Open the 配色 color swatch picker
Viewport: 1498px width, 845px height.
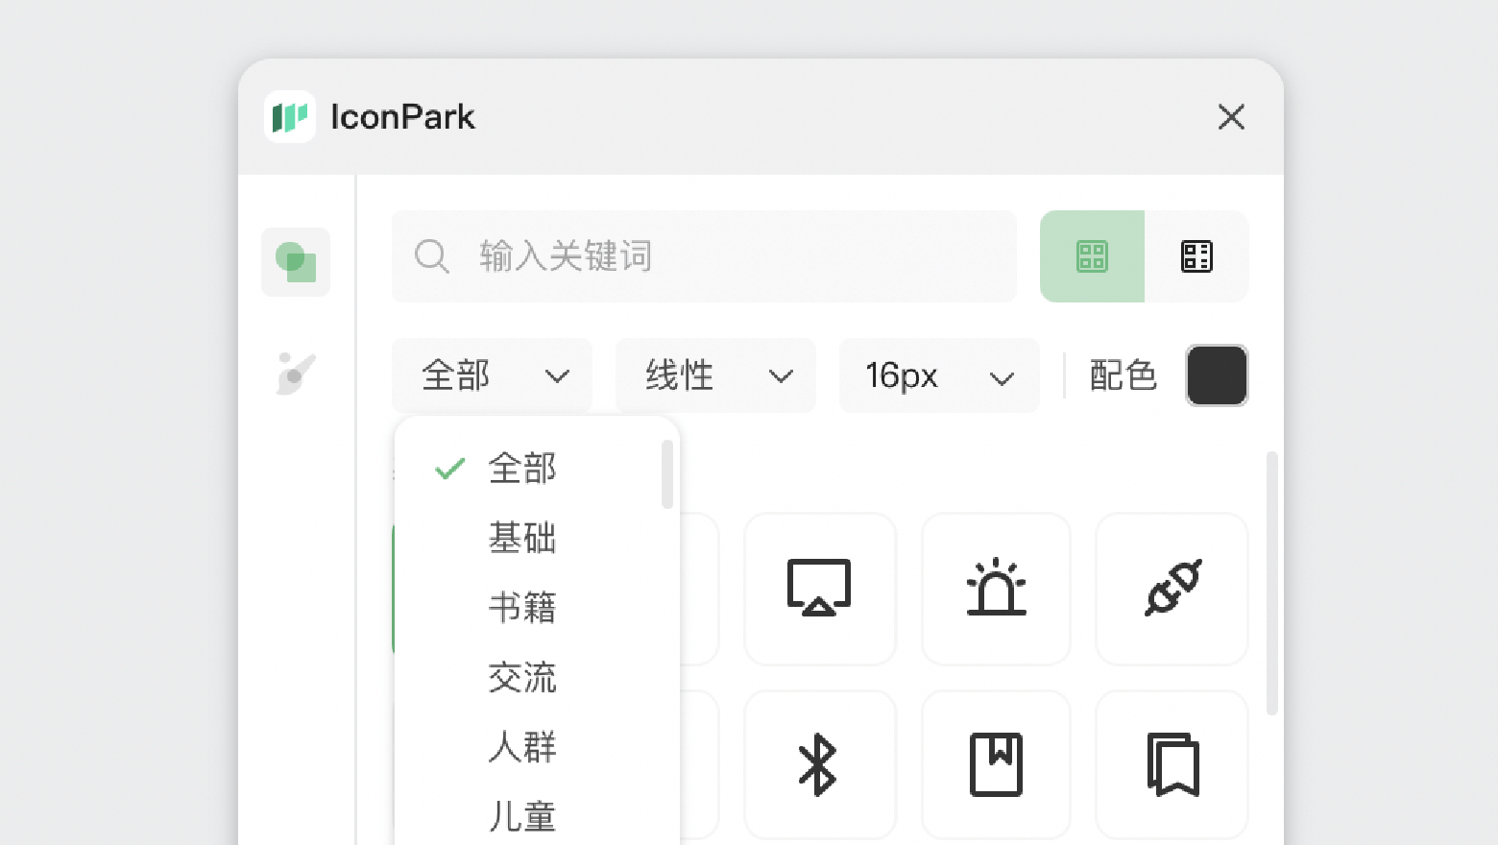[x=1217, y=375]
